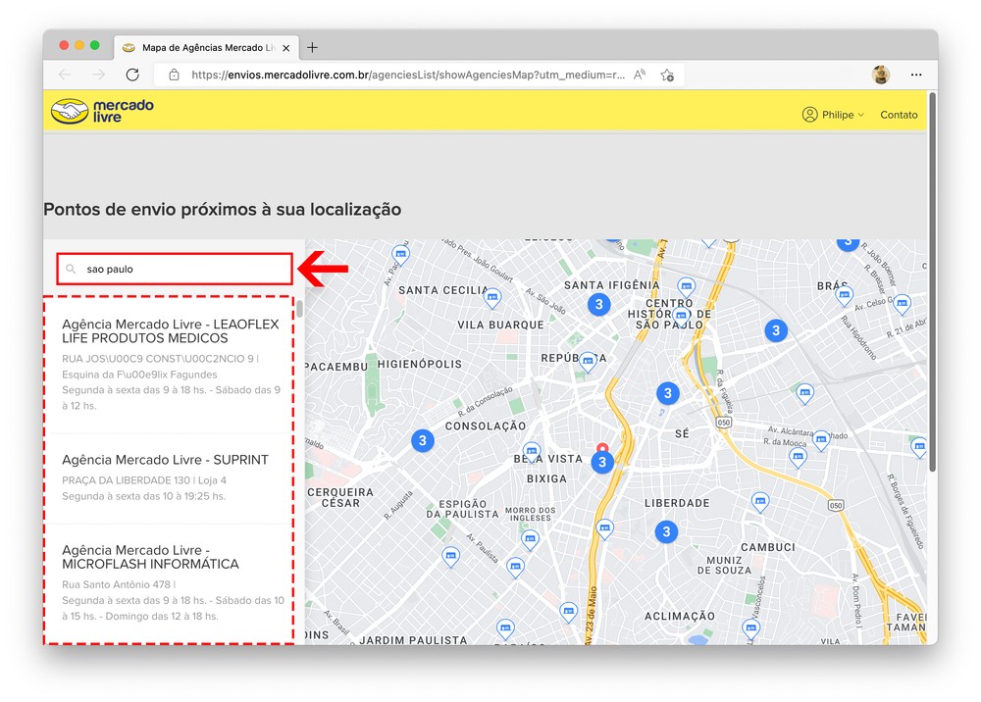This screenshot has height=702, width=981.
Task: Expand the Philipe account dropdown
Action: 834,115
